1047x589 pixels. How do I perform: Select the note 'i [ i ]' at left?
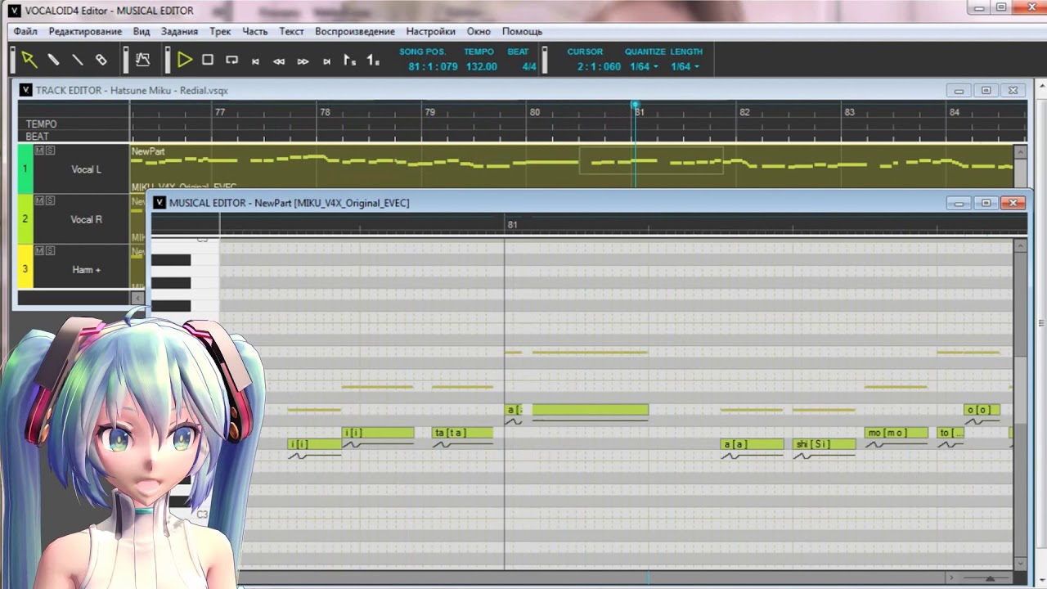(x=314, y=444)
